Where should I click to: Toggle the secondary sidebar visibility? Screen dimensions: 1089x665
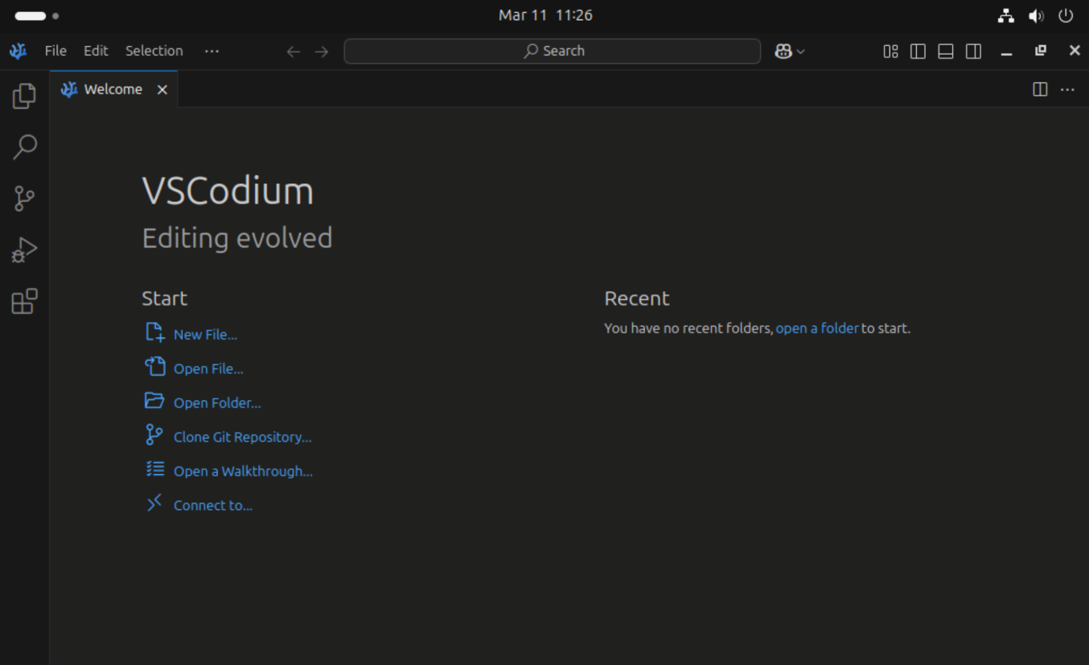click(974, 51)
